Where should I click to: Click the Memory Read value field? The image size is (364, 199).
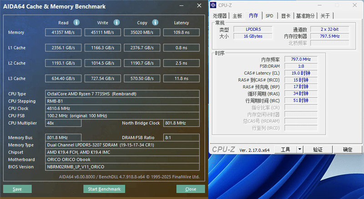[63, 33]
